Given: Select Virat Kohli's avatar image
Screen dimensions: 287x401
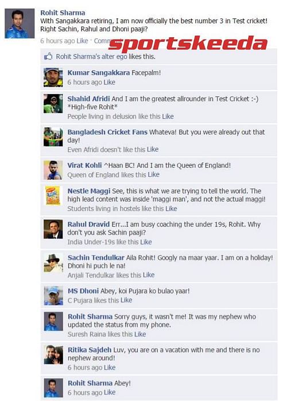Looking at the screenshot, I should coord(53,170).
